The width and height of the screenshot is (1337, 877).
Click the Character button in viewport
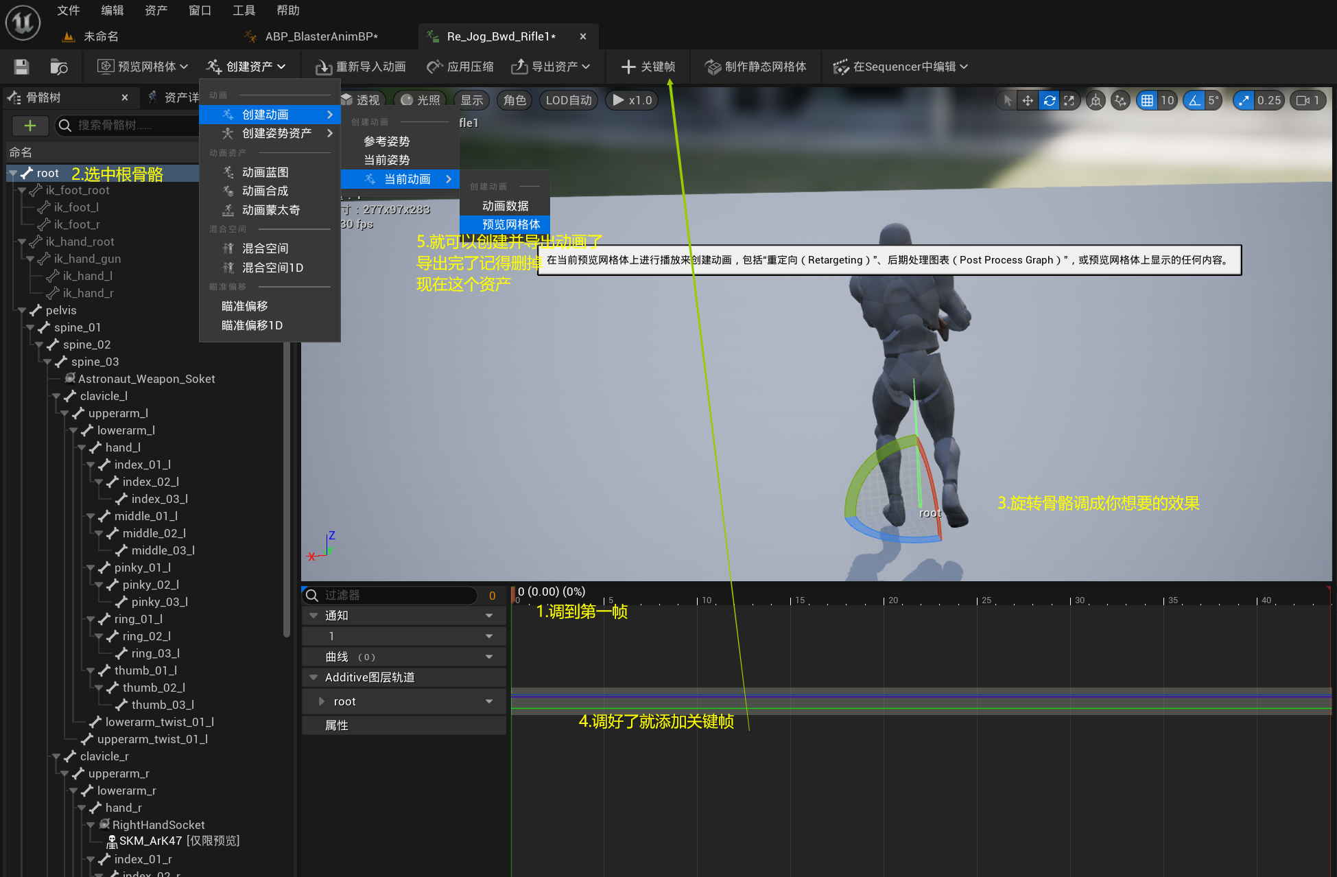pos(514,100)
